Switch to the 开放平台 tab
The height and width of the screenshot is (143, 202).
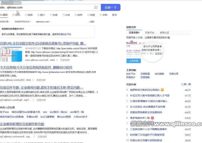point(149,33)
